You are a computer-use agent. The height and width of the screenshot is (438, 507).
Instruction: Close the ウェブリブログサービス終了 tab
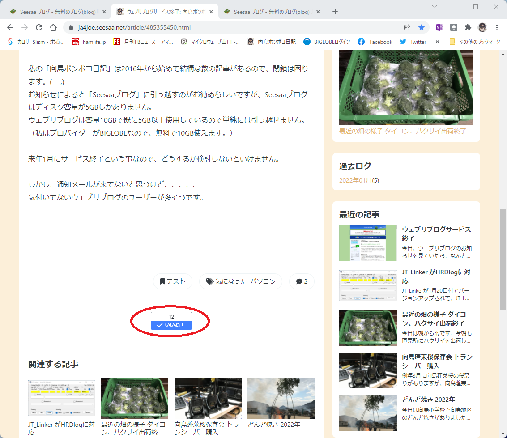pyautogui.click(x=211, y=12)
